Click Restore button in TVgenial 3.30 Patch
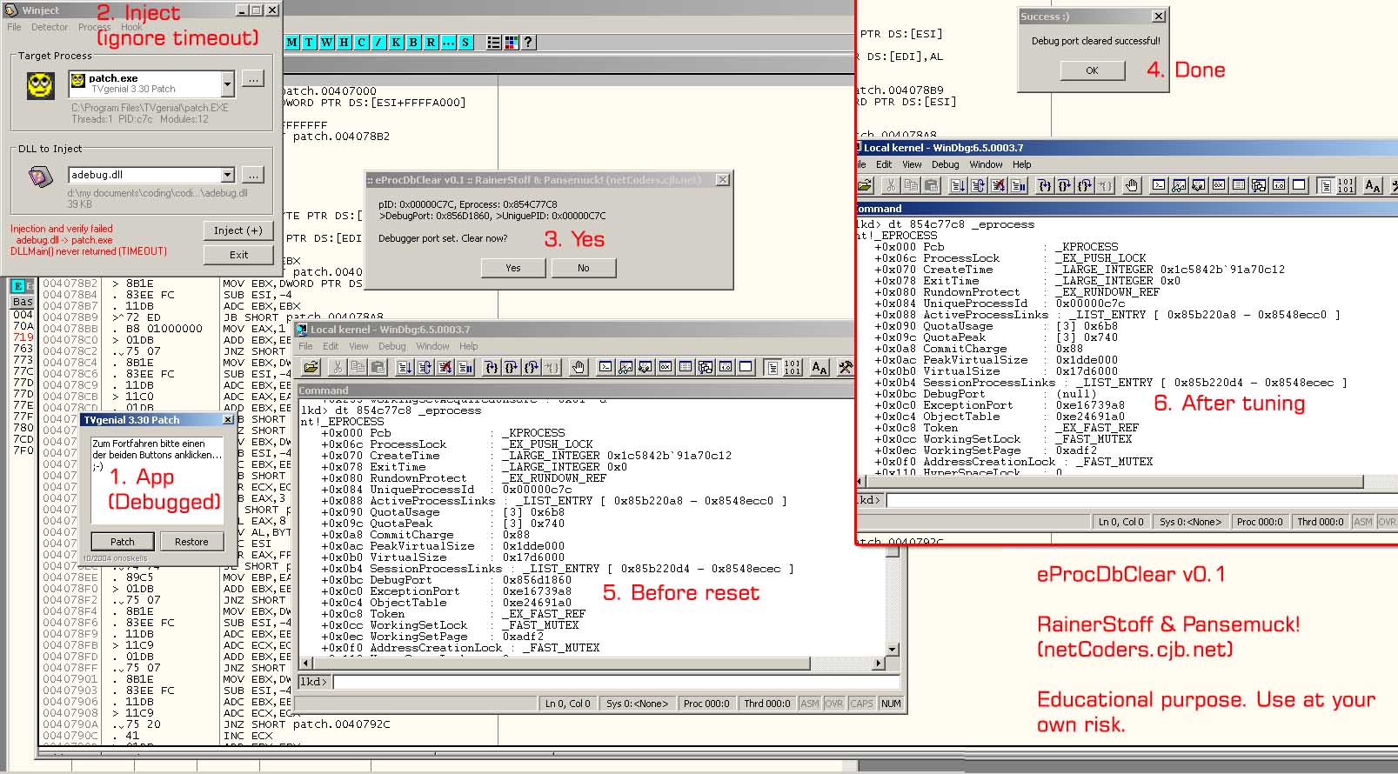Viewport: 1398px width, 774px height. point(191,541)
